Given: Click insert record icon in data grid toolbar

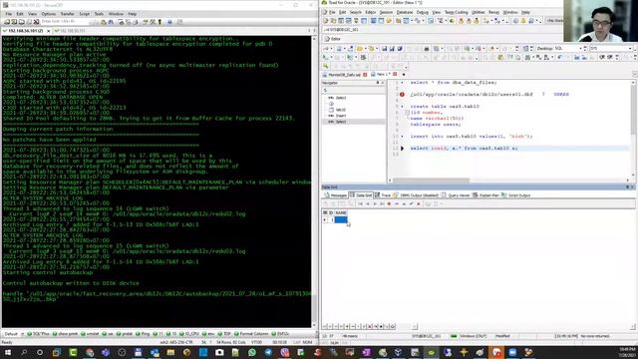Looking at the screenshot, I should tap(389, 203).
